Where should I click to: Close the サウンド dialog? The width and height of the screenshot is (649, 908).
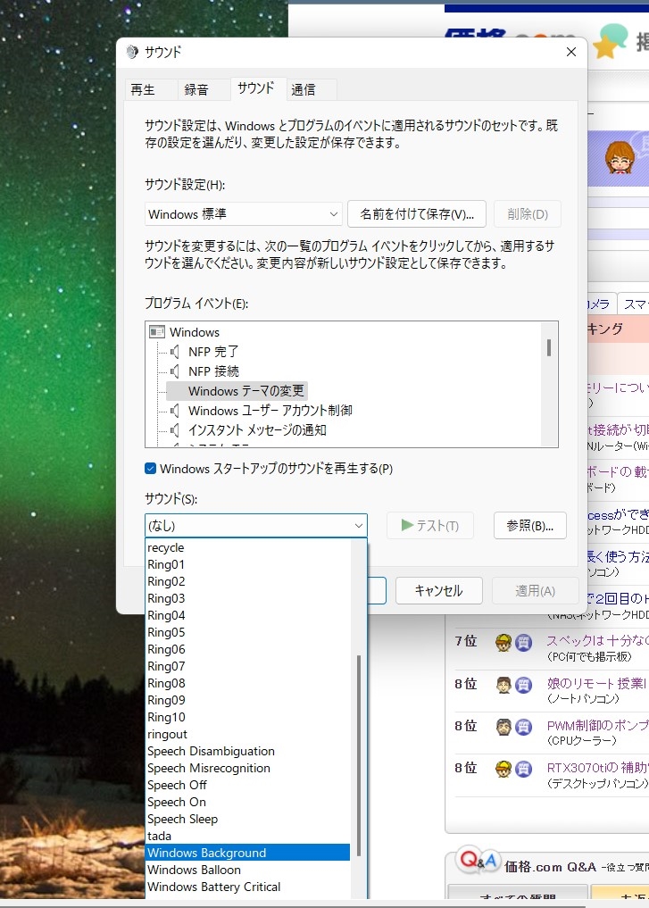pyautogui.click(x=571, y=52)
